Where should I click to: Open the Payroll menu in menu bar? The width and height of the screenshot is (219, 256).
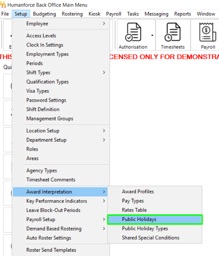pos(113,14)
